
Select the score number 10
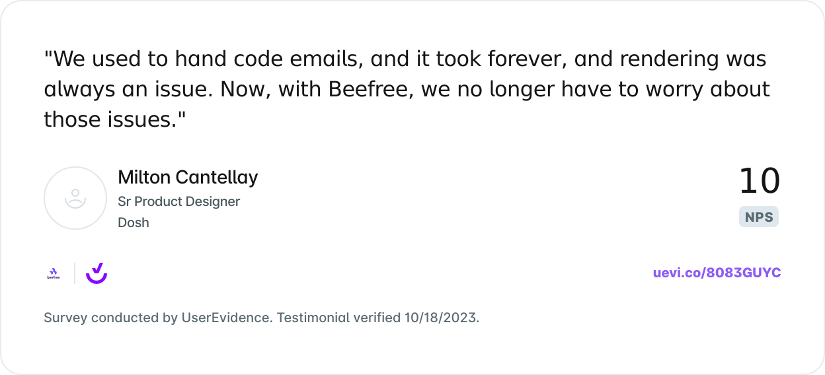click(759, 182)
